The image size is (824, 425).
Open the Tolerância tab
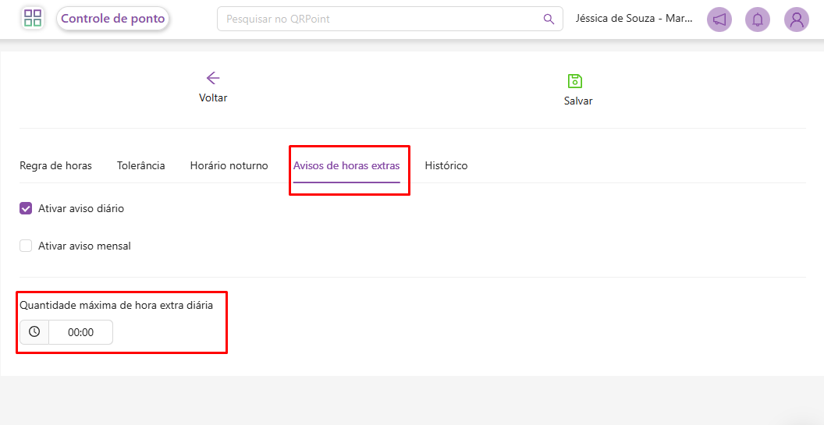(140, 165)
